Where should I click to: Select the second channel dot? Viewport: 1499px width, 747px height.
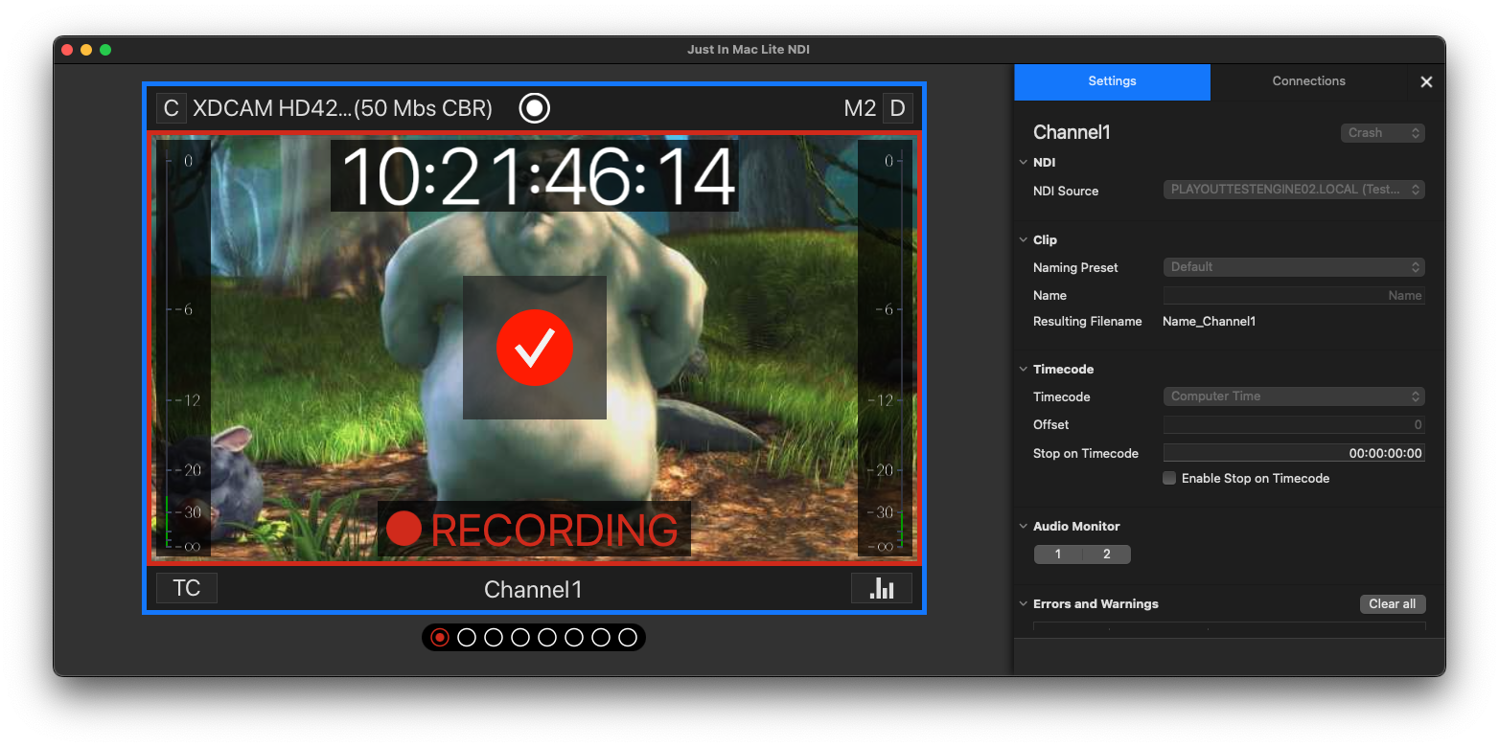467,637
